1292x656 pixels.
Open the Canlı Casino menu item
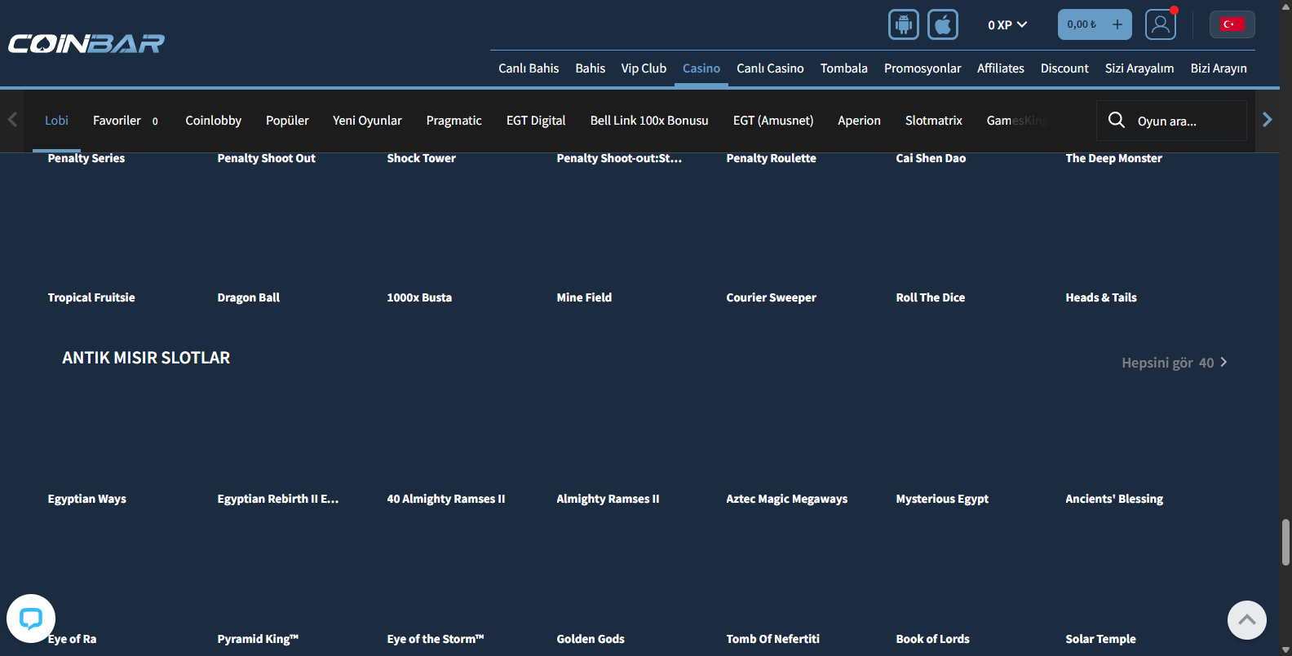(770, 68)
